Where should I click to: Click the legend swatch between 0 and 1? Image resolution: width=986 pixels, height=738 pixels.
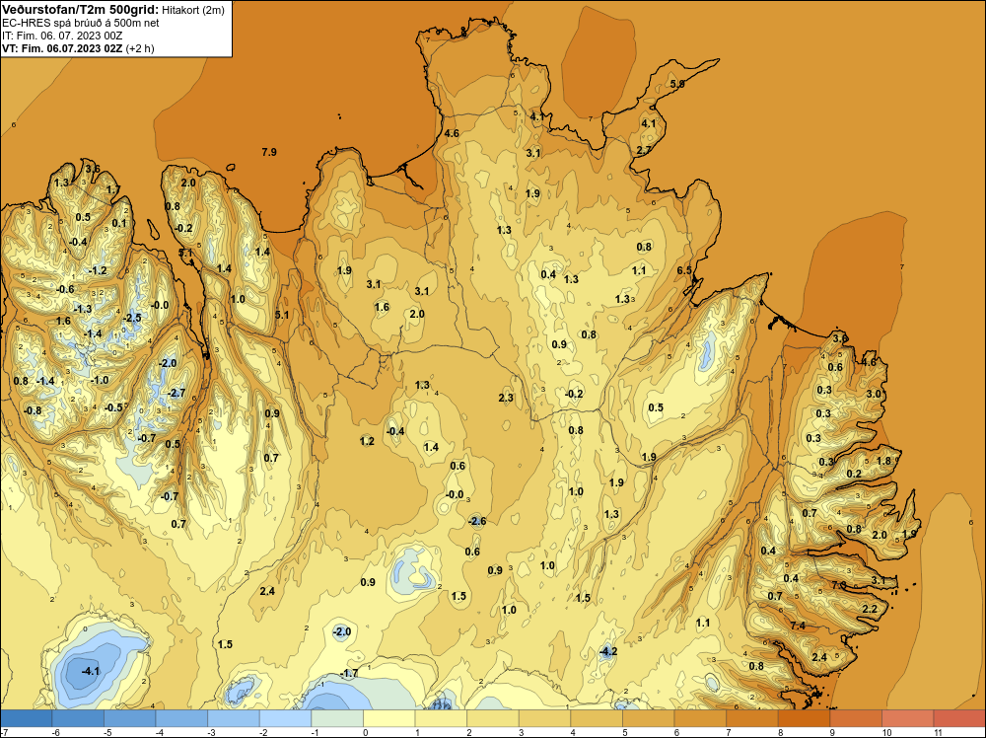click(x=389, y=718)
